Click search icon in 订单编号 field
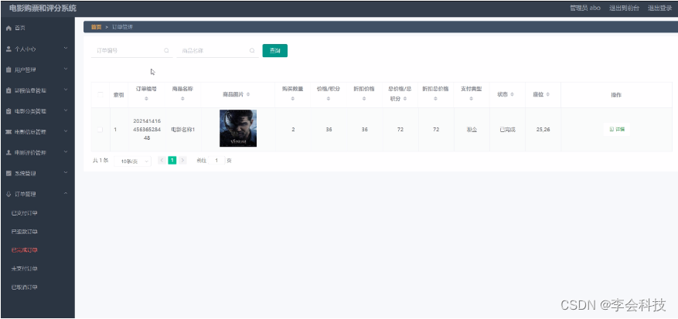This screenshot has height=319, width=678. point(166,50)
